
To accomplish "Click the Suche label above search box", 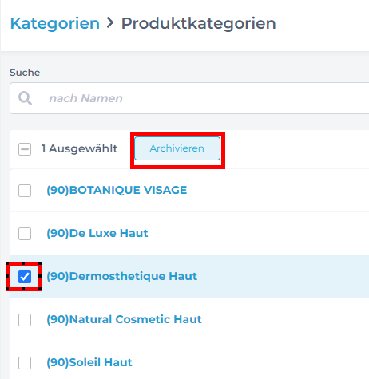I will 25,73.
